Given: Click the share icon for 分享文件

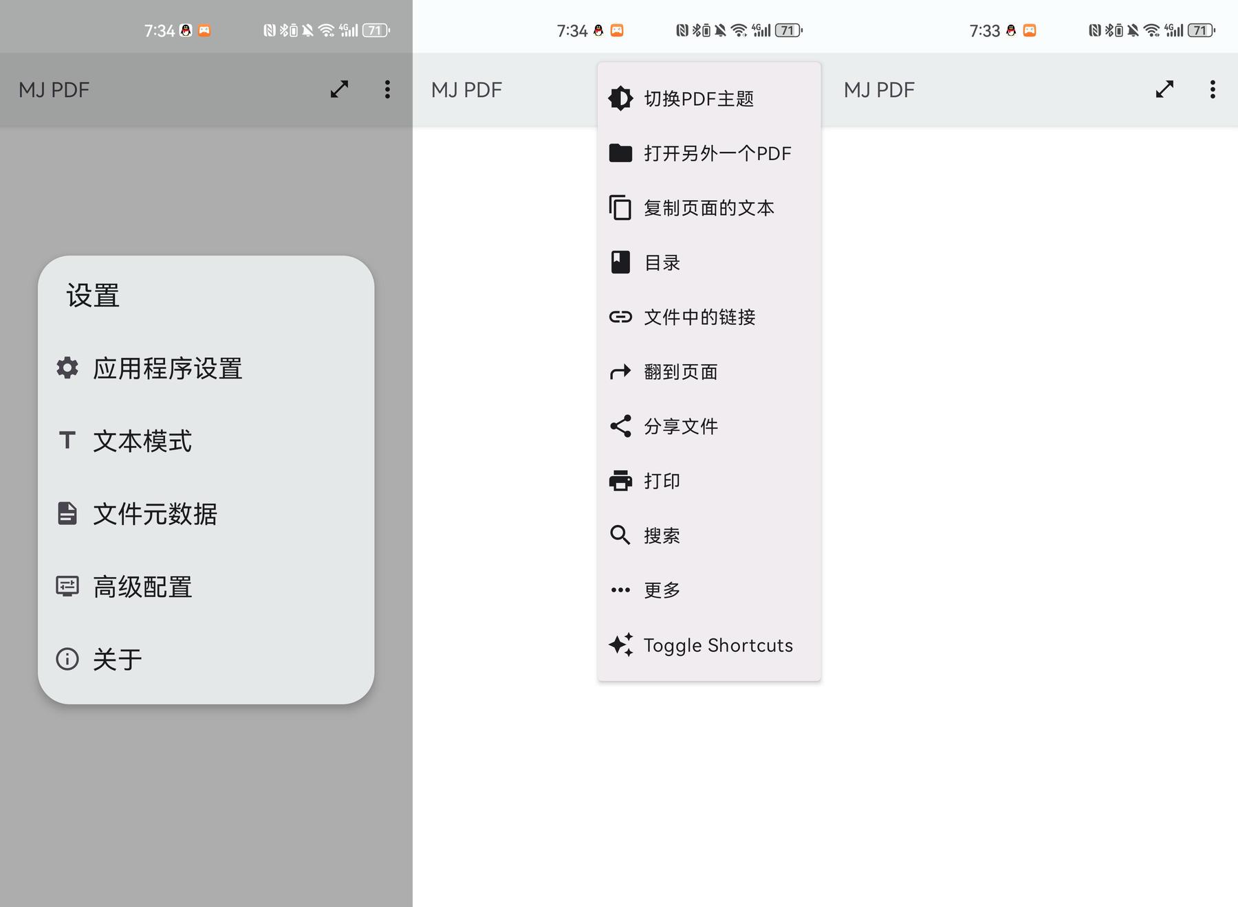Looking at the screenshot, I should pyautogui.click(x=620, y=426).
